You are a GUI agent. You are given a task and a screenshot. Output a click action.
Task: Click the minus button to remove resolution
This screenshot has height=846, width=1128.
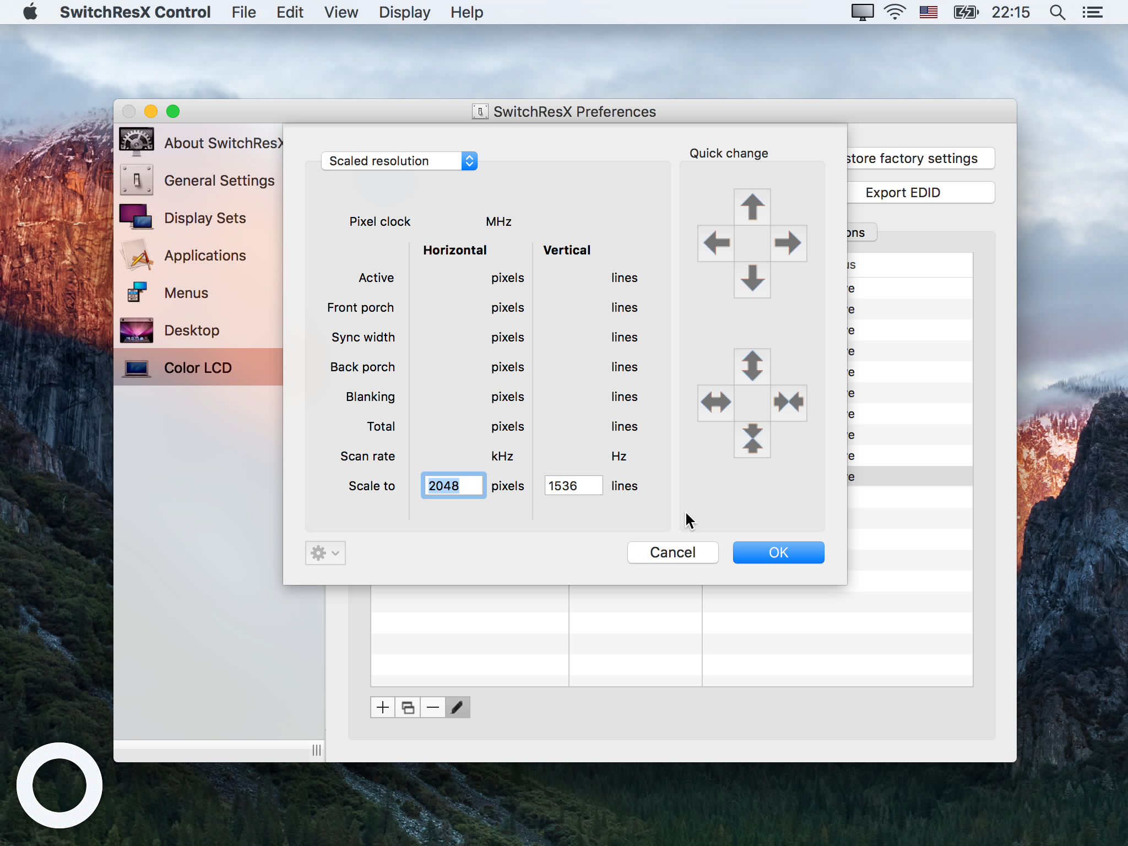tap(433, 707)
